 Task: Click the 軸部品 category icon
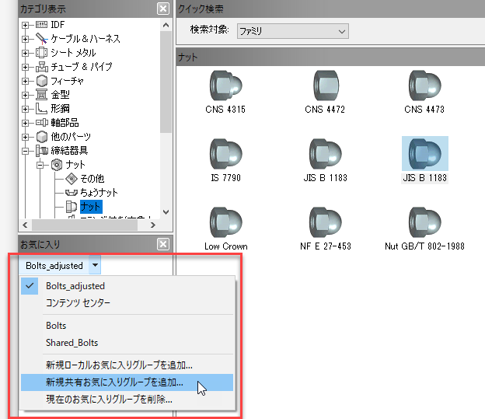[42, 123]
